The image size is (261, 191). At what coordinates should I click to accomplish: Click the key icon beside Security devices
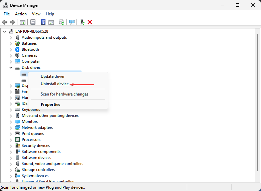coord(17,146)
